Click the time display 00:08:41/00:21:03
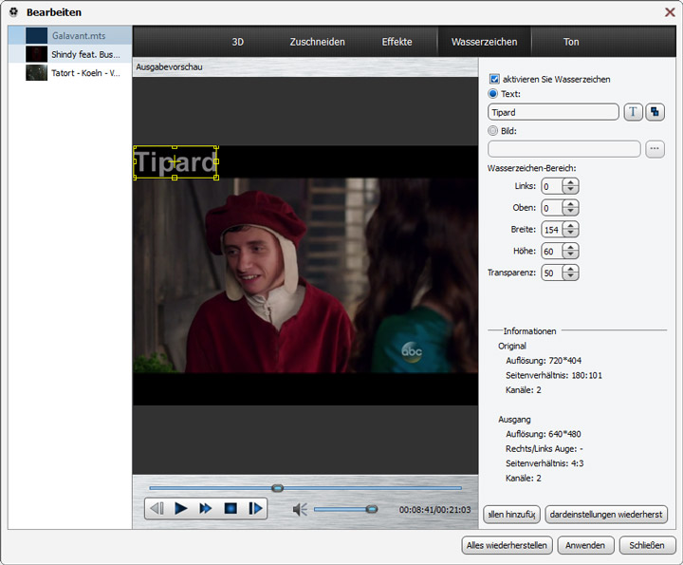Screen dimensions: 683x565 [434, 510]
